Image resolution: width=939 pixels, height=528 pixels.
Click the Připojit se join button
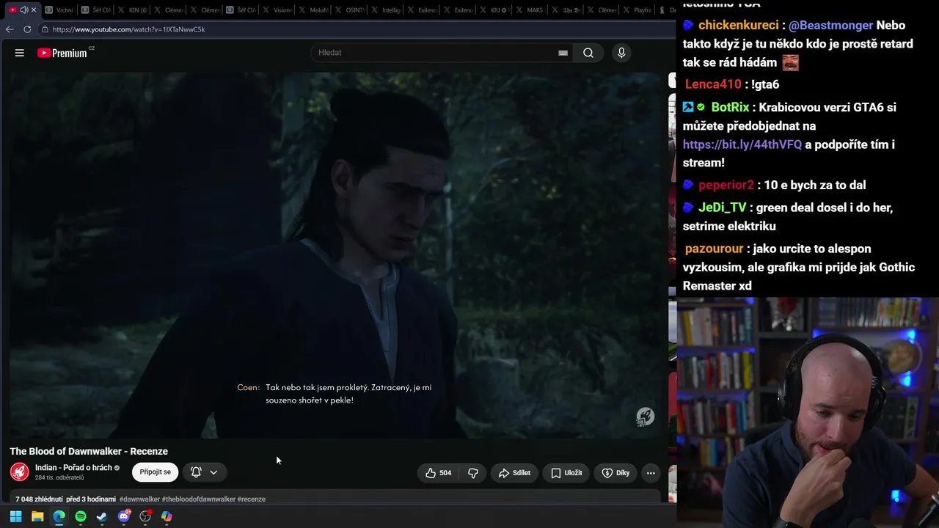(155, 472)
